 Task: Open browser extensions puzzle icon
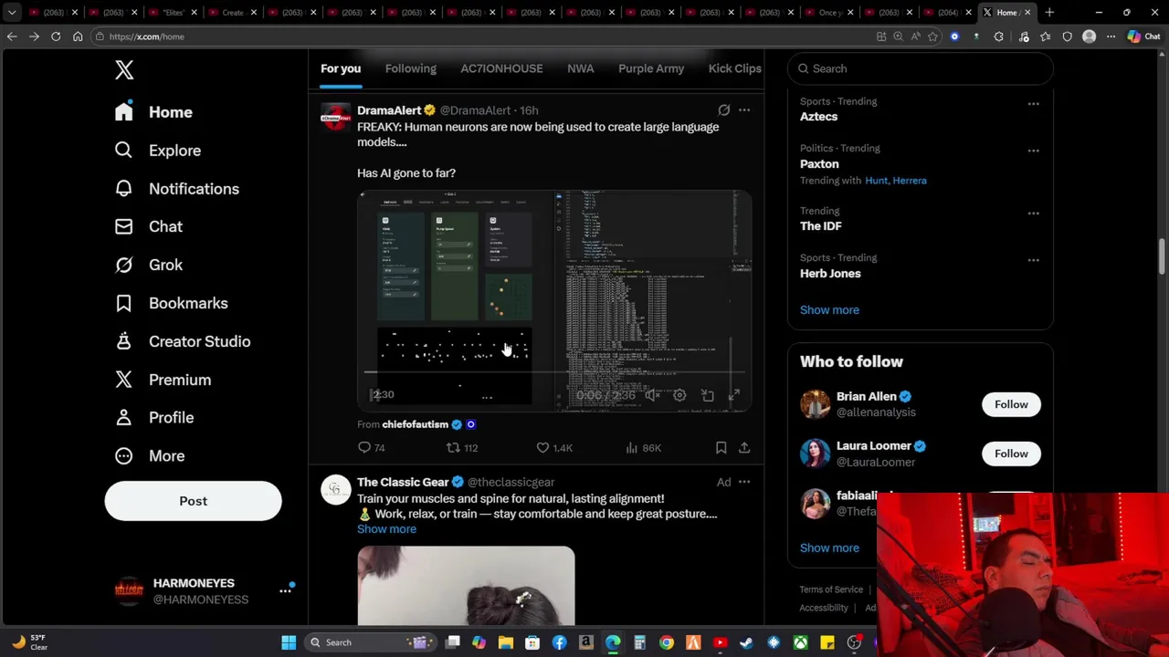click(x=998, y=36)
